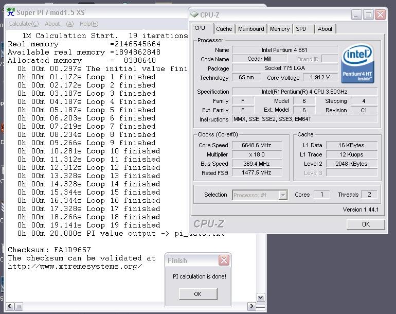Open the Processor #1 selection dropdown

[283, 195]
